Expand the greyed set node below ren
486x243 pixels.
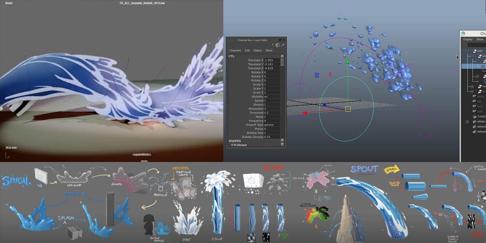click(x=473, y=91)
